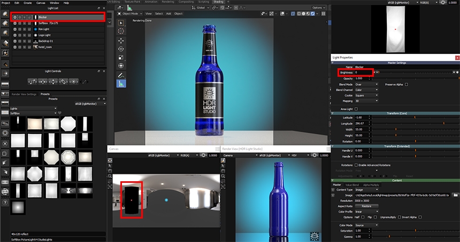Toggle visibility eye of the Rim Light

[14, 29]
